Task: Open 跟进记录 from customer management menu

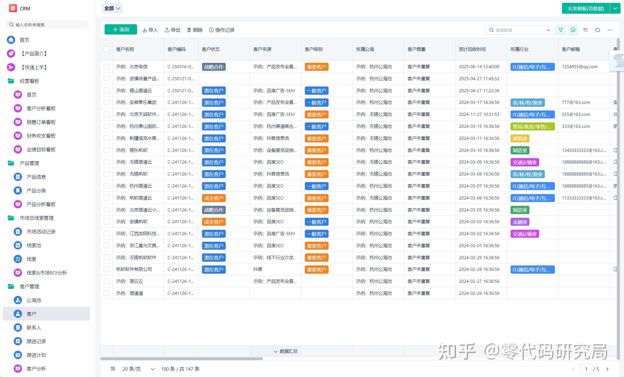Action: (36, 341)
